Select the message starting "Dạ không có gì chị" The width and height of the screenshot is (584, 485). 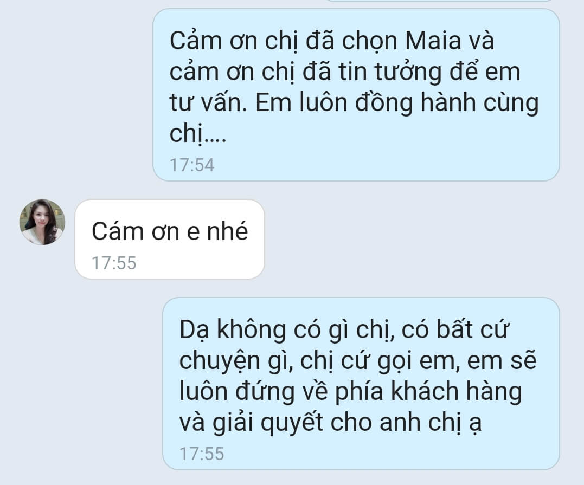click(x=361, y=384)
